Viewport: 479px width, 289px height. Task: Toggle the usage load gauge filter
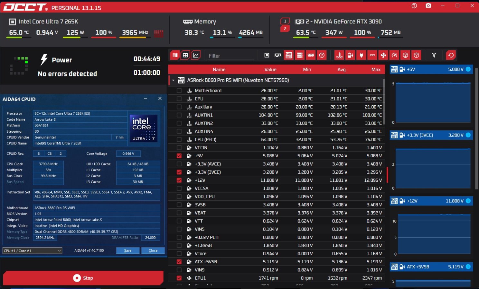click(405, 55)
